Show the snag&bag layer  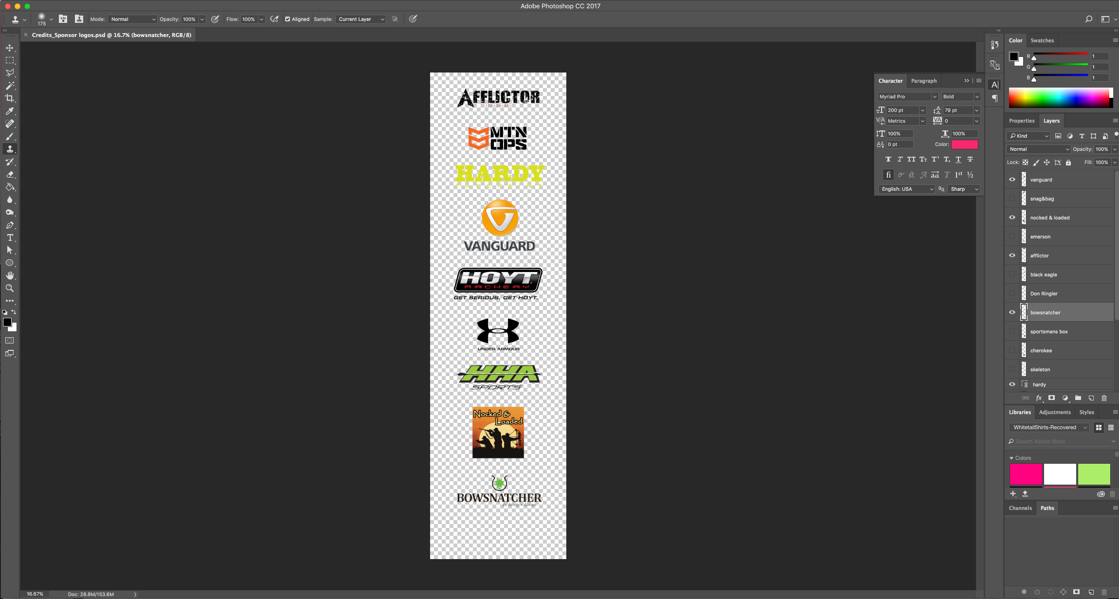(1012, 199)
